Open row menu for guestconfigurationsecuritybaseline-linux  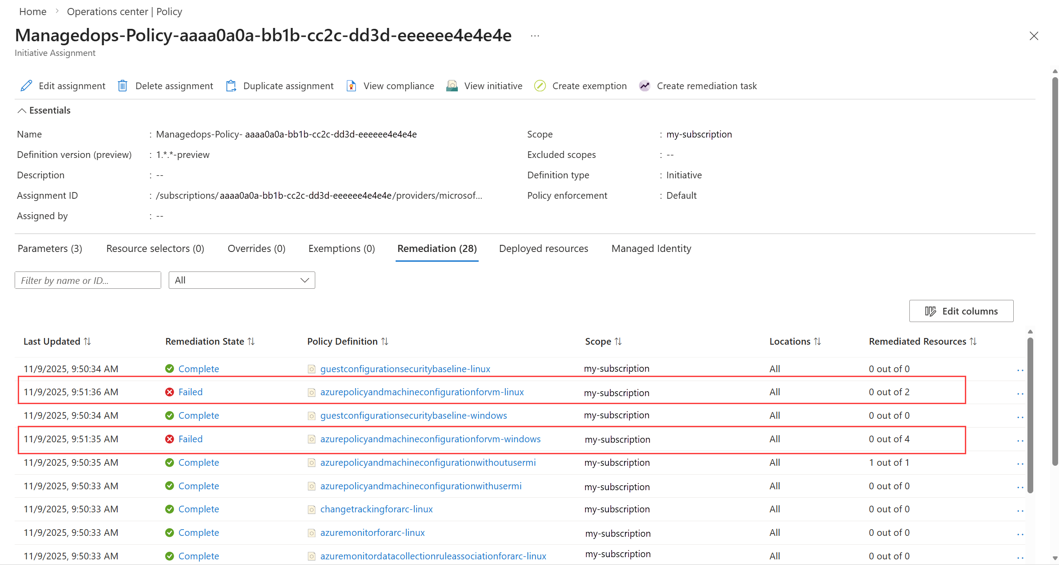[1020, 370]
